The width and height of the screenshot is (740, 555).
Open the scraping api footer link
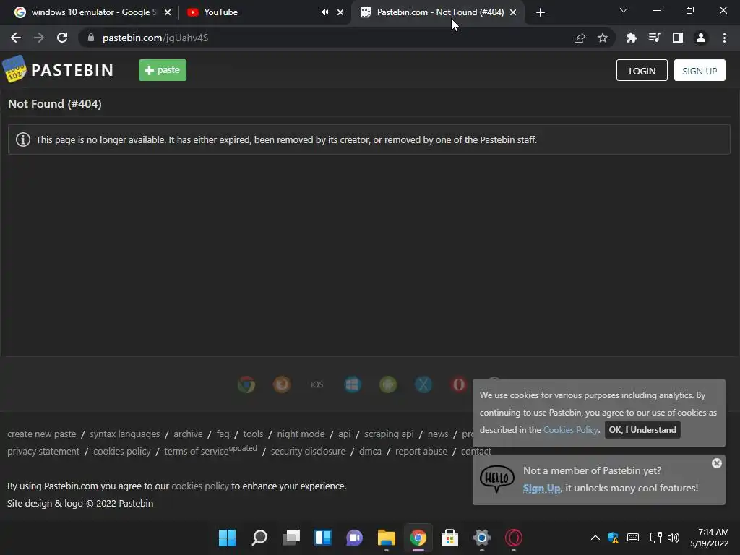[x=389, y=434]
